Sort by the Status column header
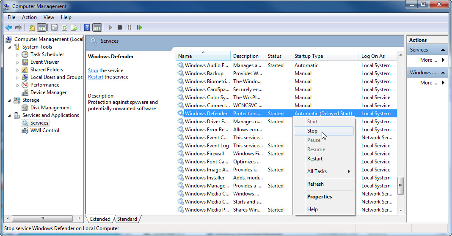The image size is (452, 236). 278,56
